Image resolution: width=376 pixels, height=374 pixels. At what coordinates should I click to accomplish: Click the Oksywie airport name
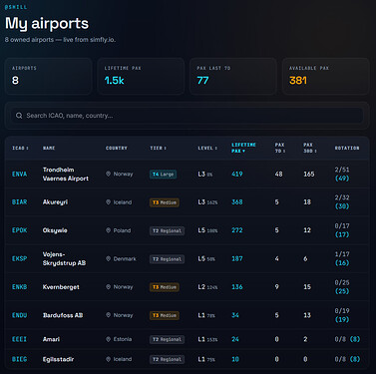coord(55,230)
